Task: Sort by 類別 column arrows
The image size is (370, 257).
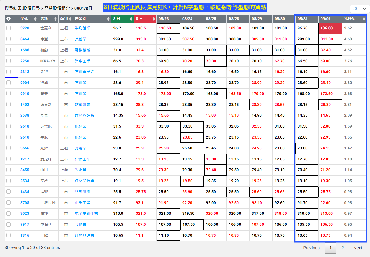Action: pos(70,19)
